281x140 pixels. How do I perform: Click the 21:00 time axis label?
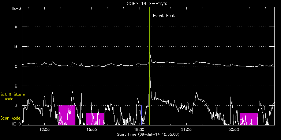pos(187,129)
